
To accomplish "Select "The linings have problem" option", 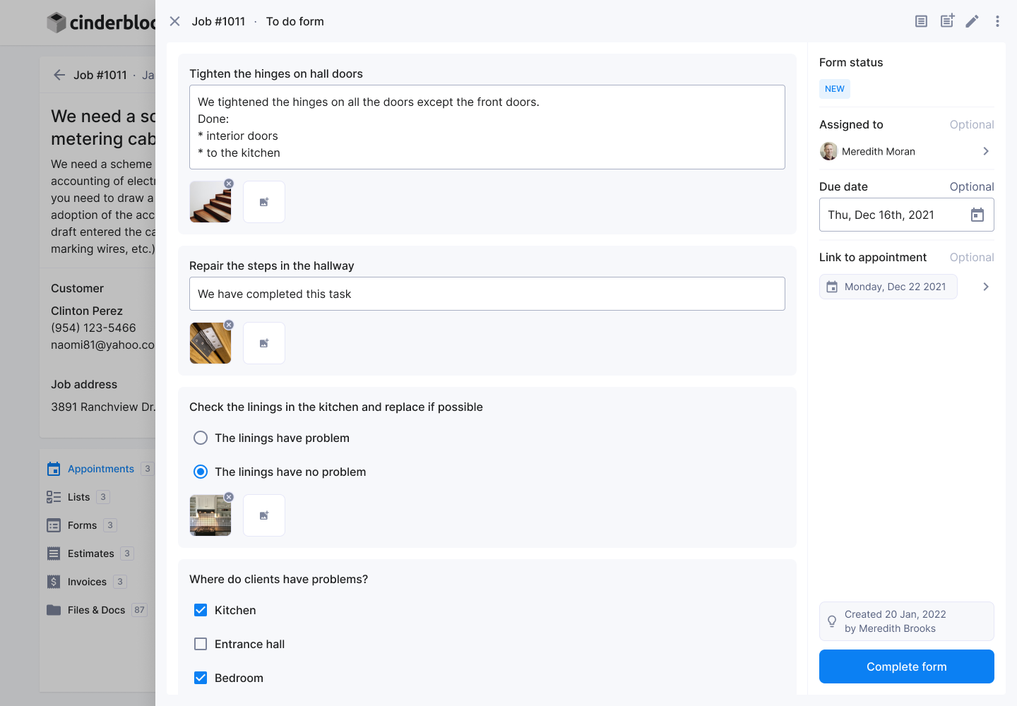I will tap(201, 438).
